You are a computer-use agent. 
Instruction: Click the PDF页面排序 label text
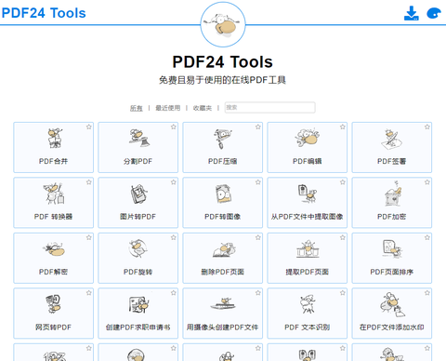click(x=391, y=272)
